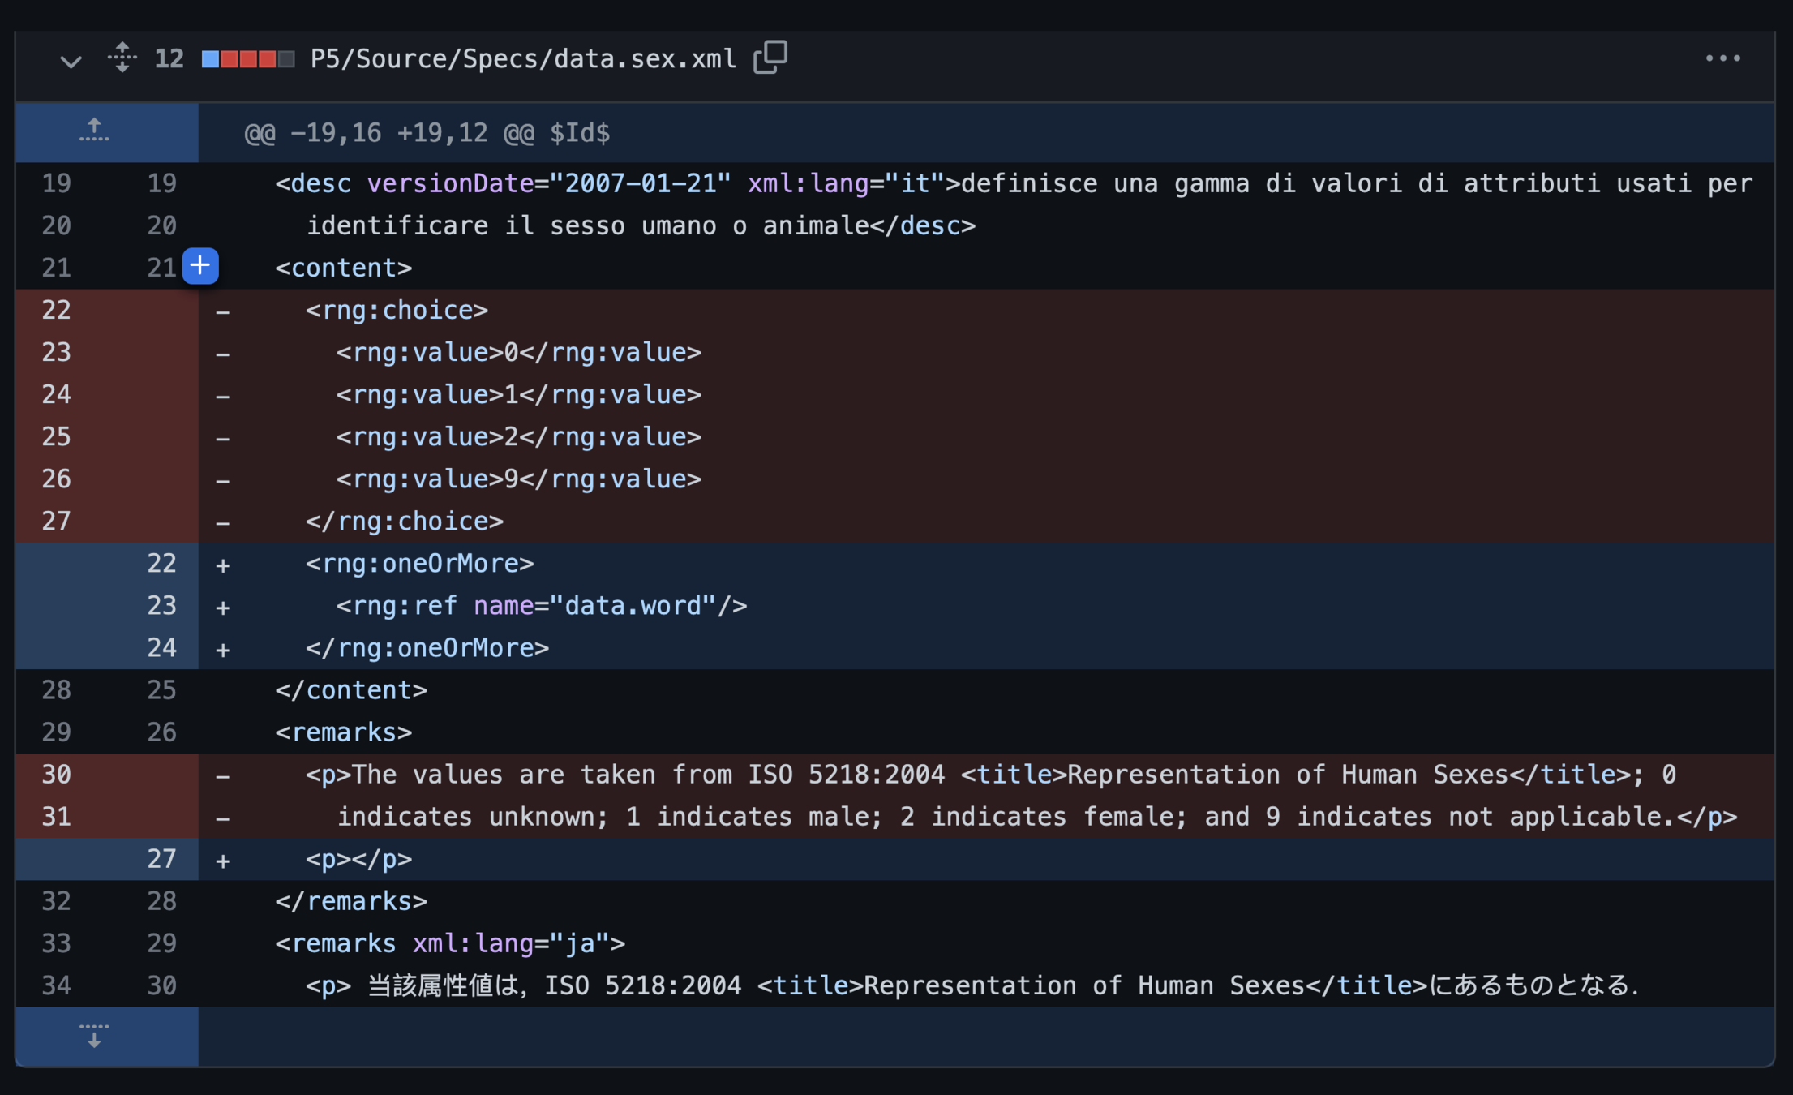Viewport: 1793px width, 1095px height.
Task: Collapse the data.sex.xml file diff
Action: click(71, 60)
